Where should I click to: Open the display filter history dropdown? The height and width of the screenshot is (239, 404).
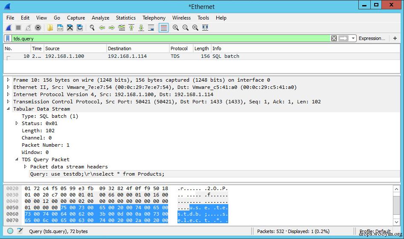point(353,38)
